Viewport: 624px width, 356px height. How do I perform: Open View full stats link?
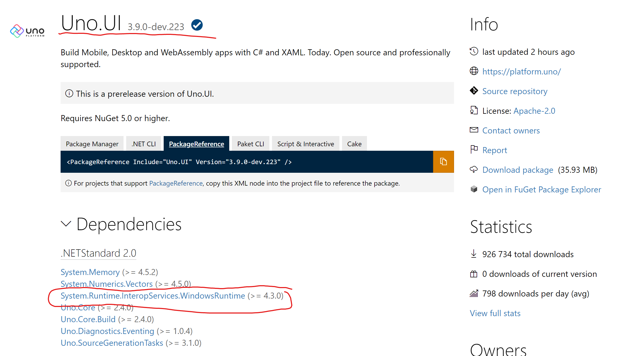tap(495, 313)
